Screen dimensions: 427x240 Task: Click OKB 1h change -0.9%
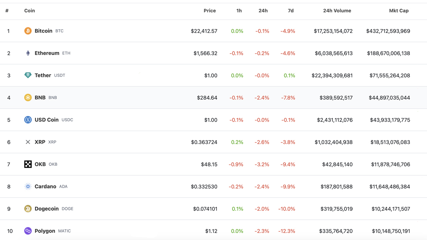pos(236,164)
